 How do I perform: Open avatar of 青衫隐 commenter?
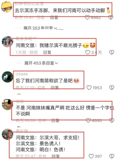click(x=8, y=134)
